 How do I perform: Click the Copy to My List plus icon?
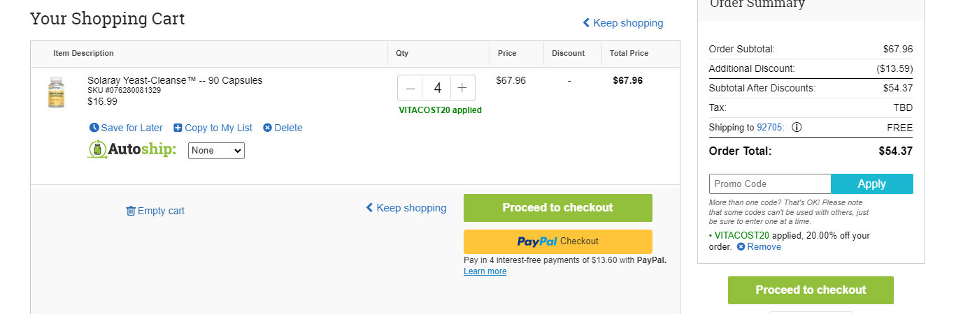click(178, 128)
